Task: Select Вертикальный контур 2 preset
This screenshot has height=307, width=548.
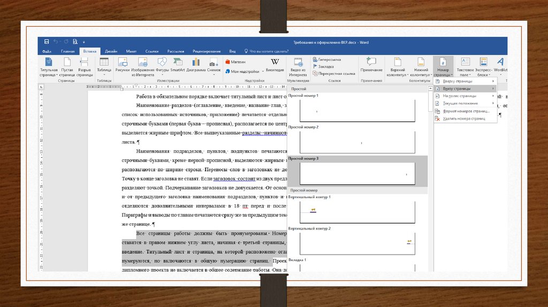Action: 357,241
